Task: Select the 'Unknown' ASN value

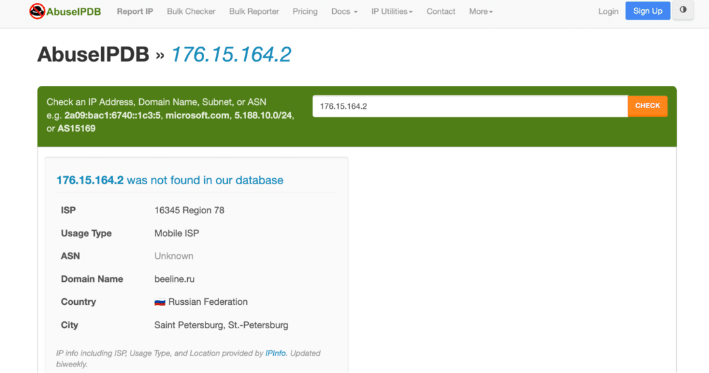Action: tap(173, 256)
